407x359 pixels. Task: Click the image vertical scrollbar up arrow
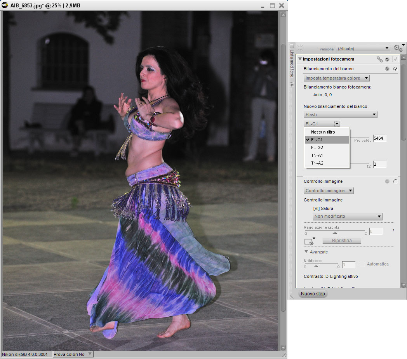(x=283, y=15)
